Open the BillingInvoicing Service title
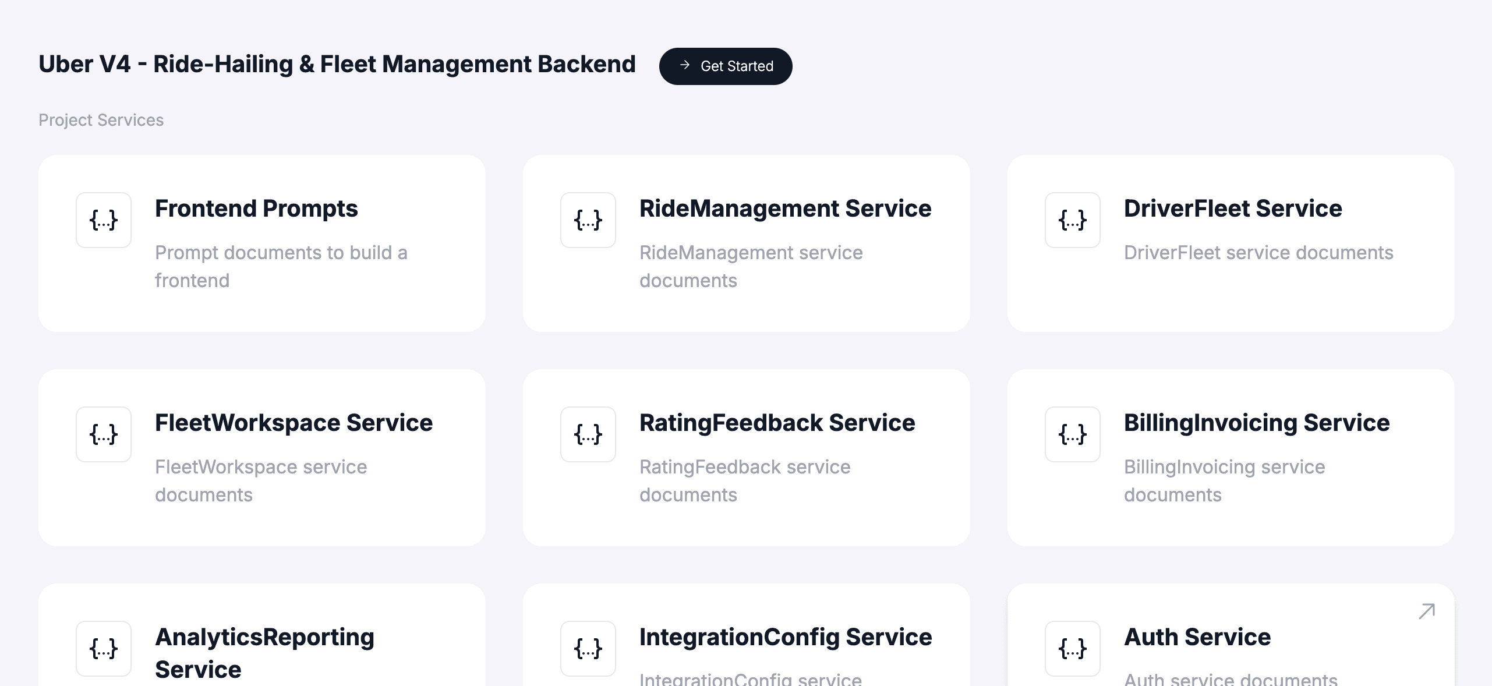 click(1257, 423)
